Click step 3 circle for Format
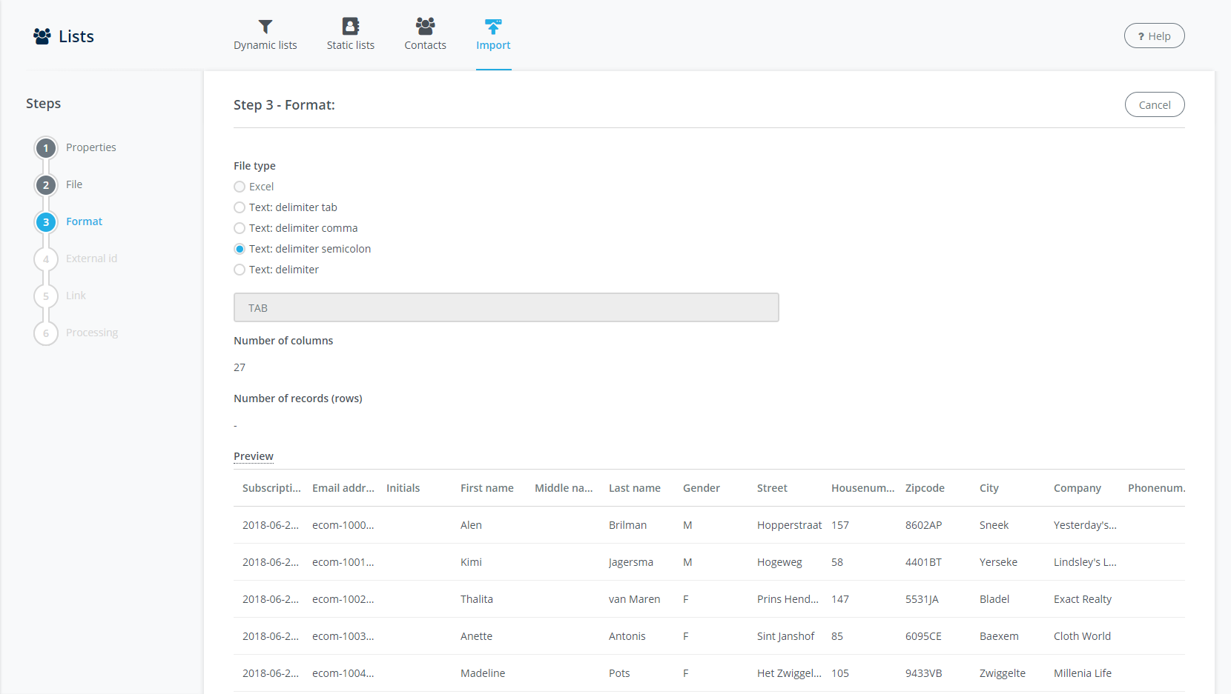Viewport: 1231px width, 694px height. (46, 222)
